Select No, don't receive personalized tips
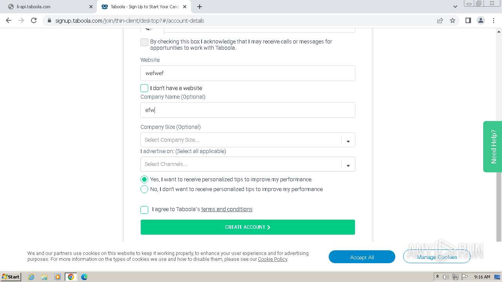 (x=144, y=189)
